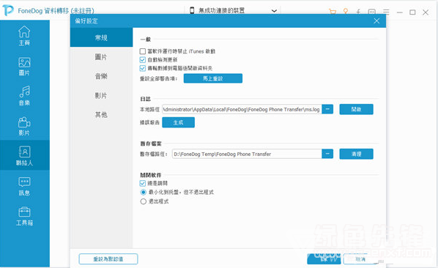Open the Toolbox (工具箱) sidebar section
This screenshot has width=438, height=268.
(x=25, y=216)
